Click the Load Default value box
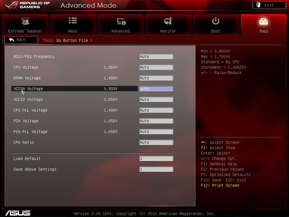 click(156, 158)
